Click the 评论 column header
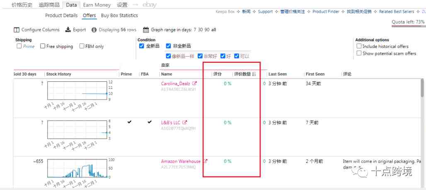Image resolution: width=426 pixels, height=190 pixels. [x=347, y=74]
